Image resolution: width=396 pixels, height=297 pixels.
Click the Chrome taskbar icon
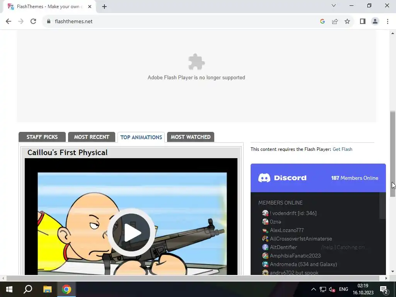(x=67, y=289)
